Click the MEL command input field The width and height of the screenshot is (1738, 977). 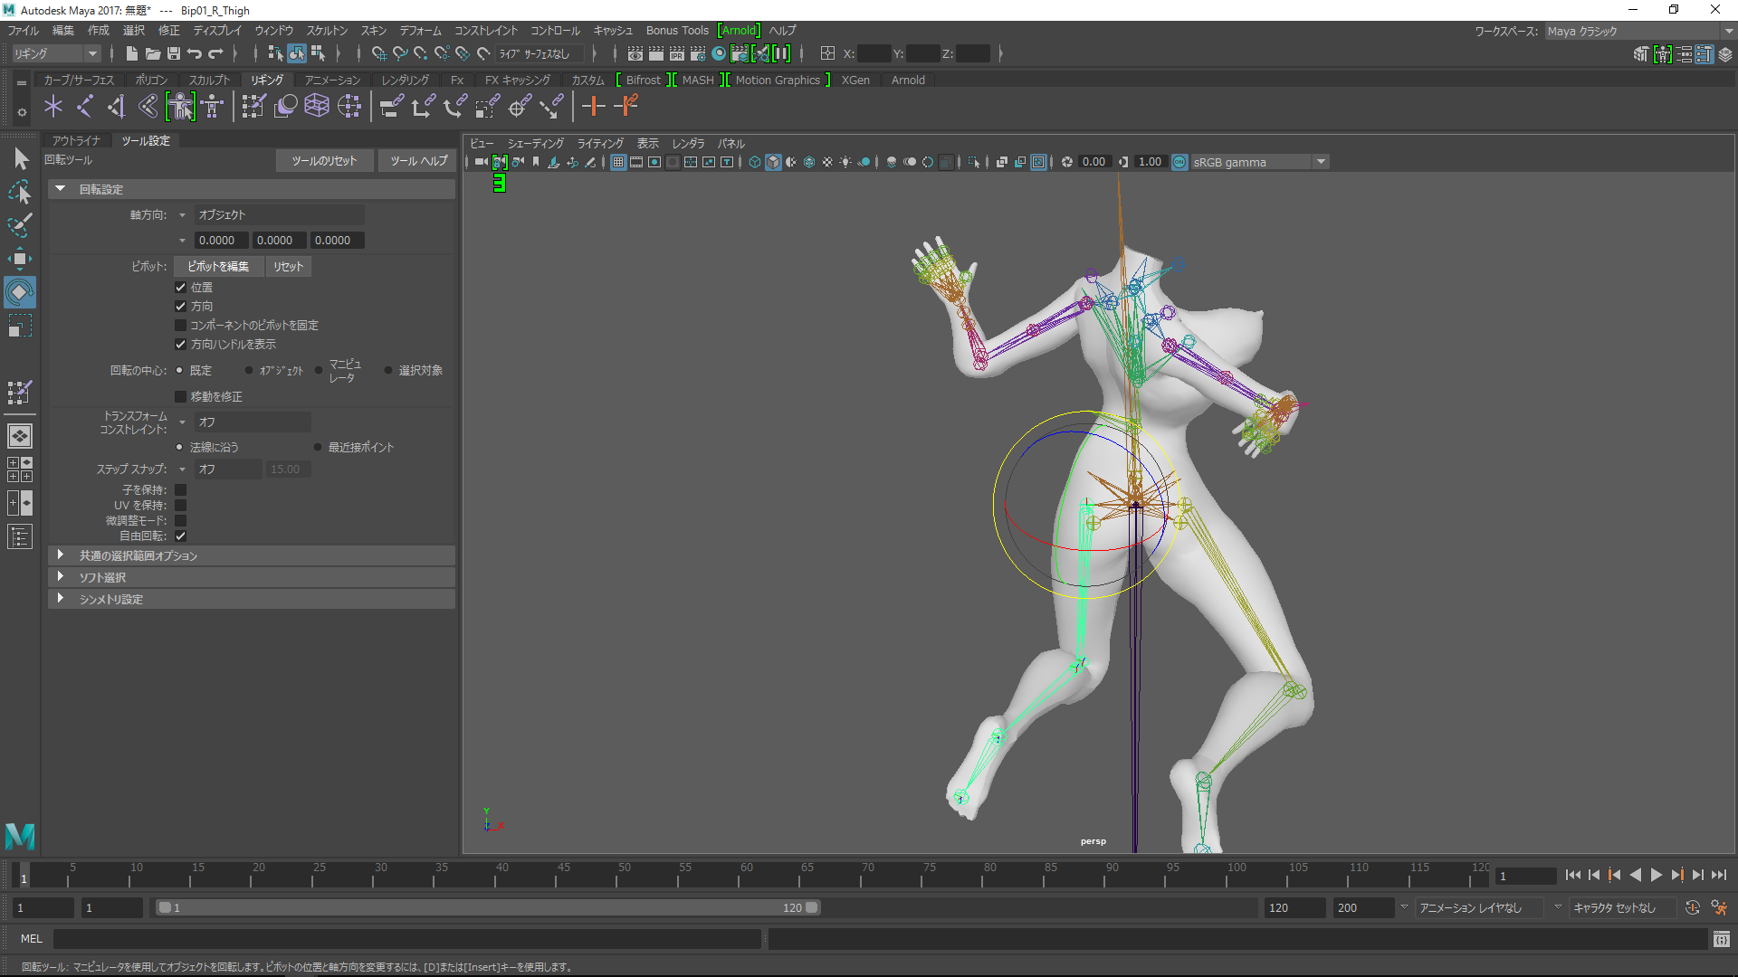coord(407,939)
